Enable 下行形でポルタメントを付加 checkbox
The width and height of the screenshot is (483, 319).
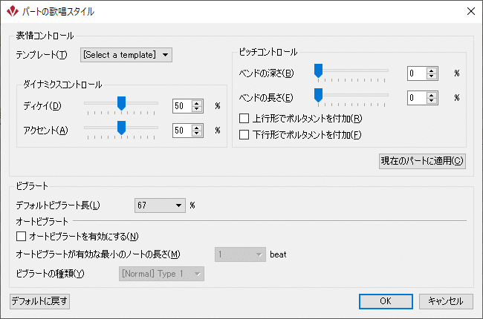[x=244, y=135]
